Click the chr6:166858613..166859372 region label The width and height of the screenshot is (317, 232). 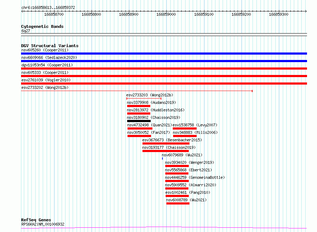click(48, 8)
